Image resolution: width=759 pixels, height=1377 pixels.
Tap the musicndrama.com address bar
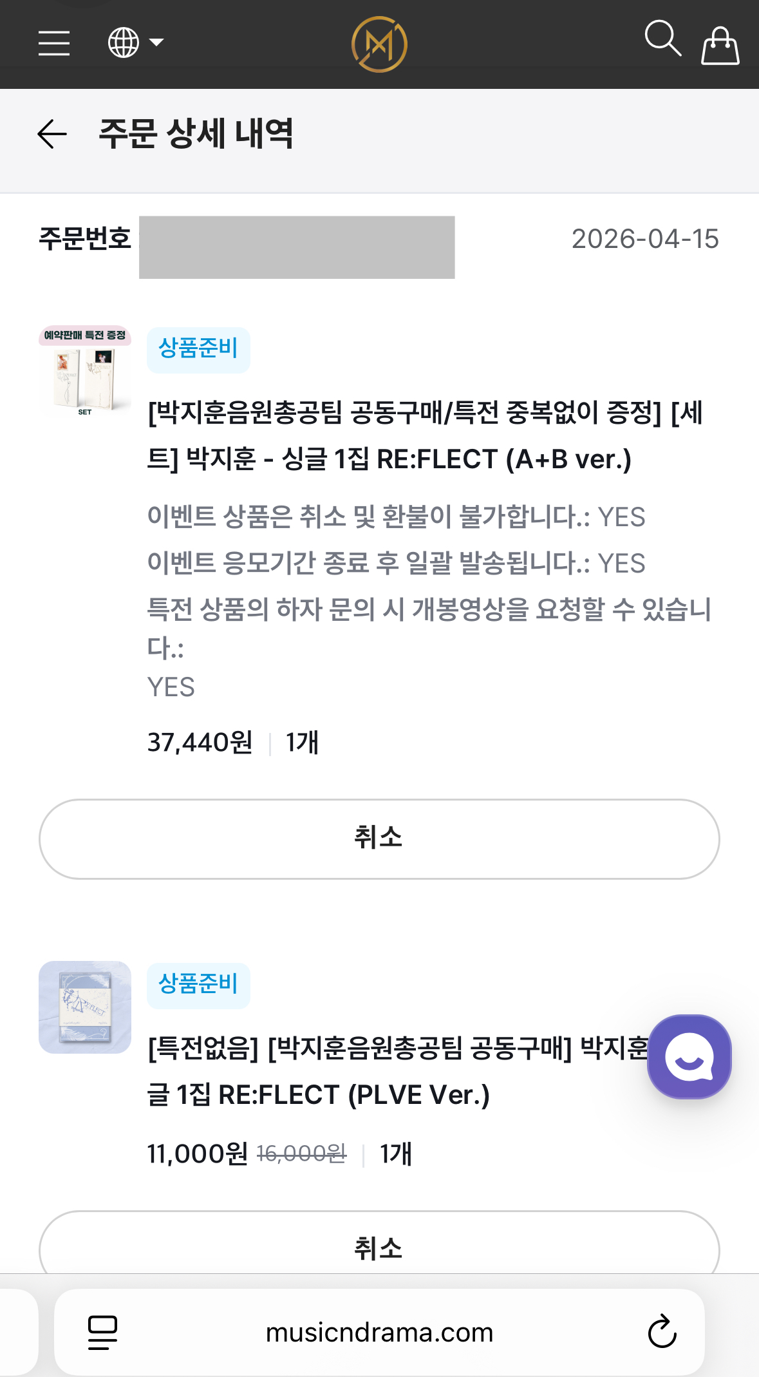click(x=379, y=1332)
